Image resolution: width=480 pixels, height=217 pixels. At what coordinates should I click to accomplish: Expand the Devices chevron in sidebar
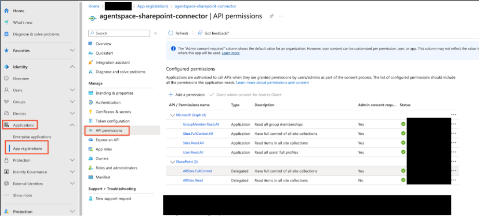click(72, 113)
